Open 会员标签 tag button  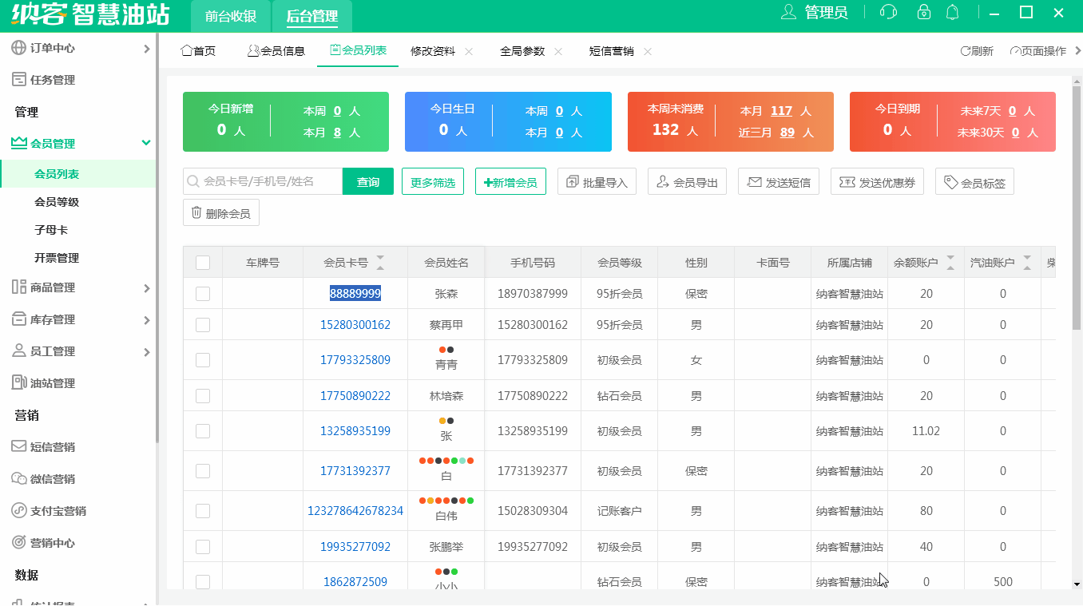coord(974,183)
